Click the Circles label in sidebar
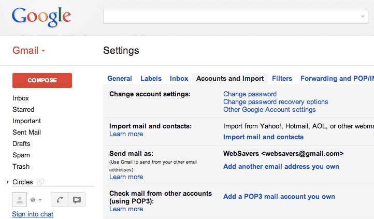The width and height of the screenshot is (374, 219). point(23,182)
